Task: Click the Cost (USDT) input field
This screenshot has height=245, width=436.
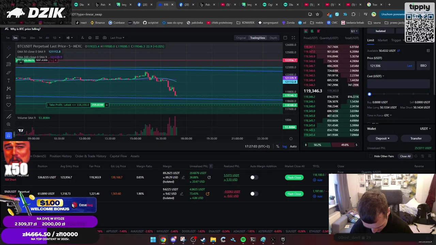Action: (x=399, y=84)
